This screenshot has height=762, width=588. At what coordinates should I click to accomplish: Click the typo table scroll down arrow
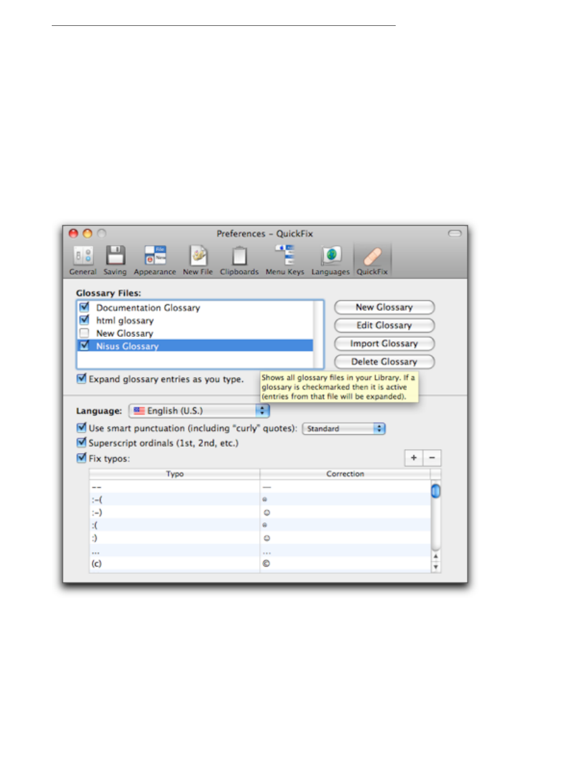pos(436,567)
